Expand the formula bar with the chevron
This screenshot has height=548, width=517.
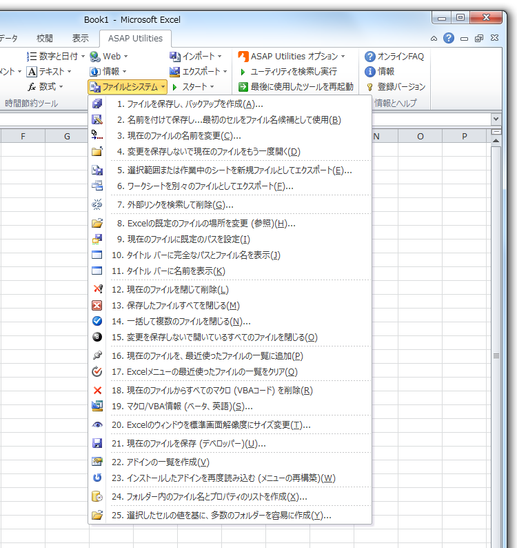496,119
